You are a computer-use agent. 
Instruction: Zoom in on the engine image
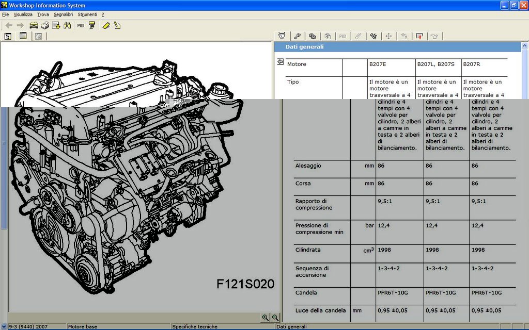click(265, 317)
